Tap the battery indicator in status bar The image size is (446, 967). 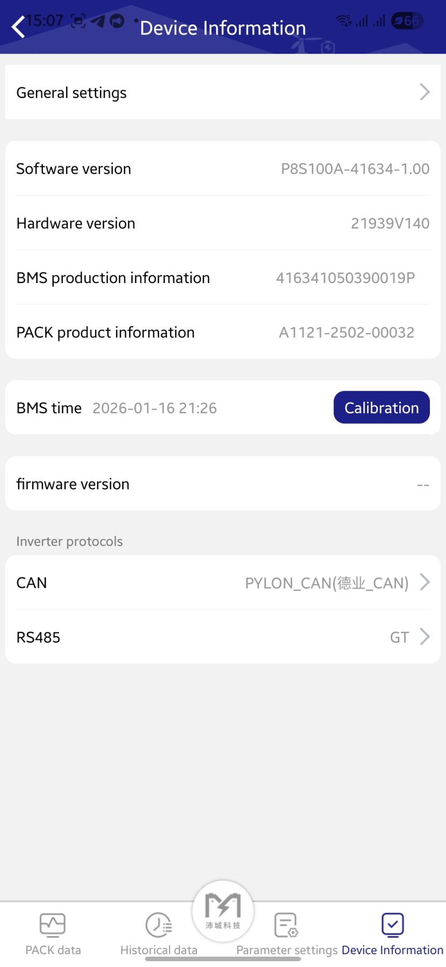tap(407, 21)
